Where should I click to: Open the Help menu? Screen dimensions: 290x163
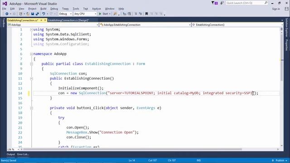point(121,9)
